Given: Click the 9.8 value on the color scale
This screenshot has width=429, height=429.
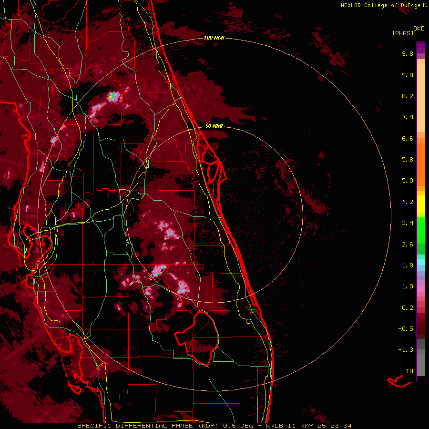Looking at the screenshot, I should coord(408,53).
